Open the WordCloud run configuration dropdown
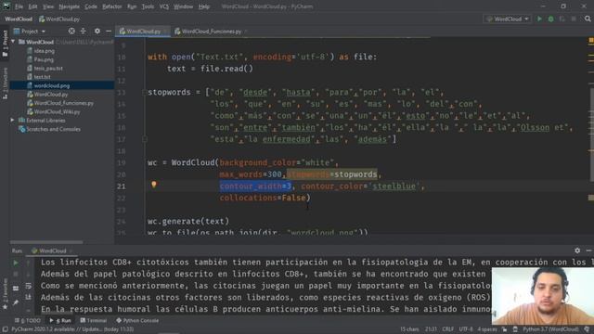Viewport: 594px width, 334px height. point(508,19)
